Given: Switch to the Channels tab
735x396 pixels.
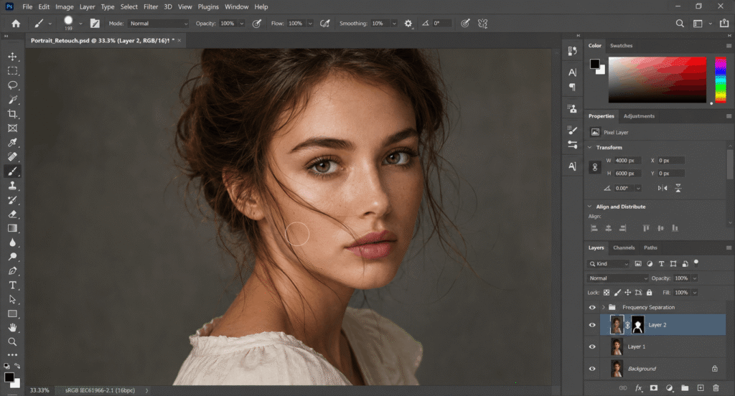Looking at the screenshot, I should click(x=624, y=247).
